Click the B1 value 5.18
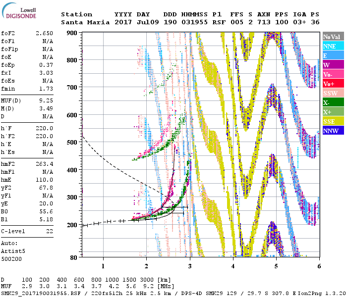This screenshot has width=347, height=297. [x=46, y=219]
